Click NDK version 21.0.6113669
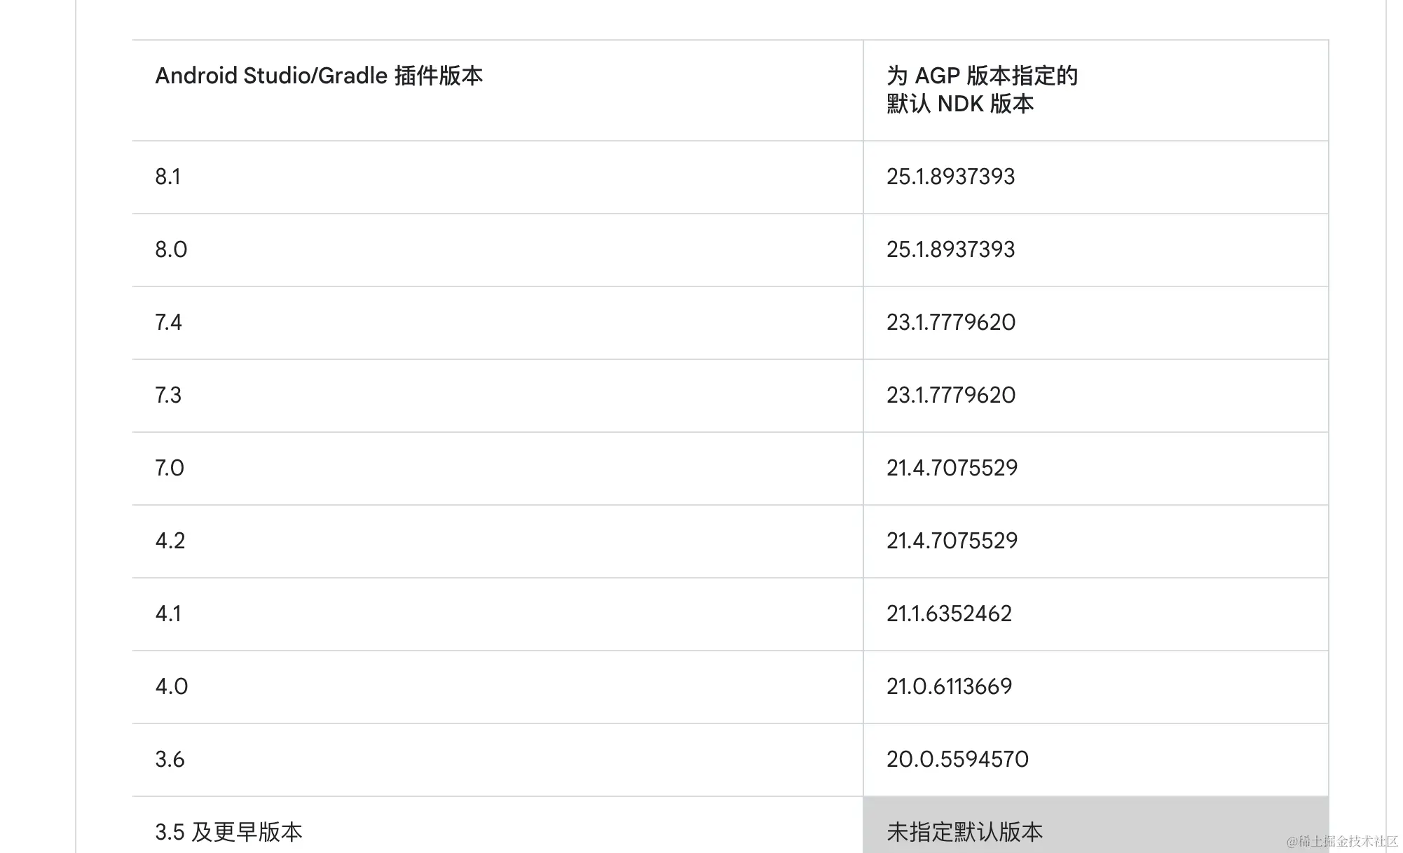 point(949,686)
